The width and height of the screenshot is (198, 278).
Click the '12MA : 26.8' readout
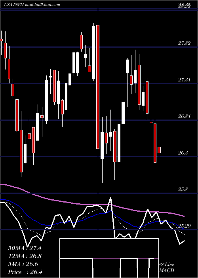(25, 256)
